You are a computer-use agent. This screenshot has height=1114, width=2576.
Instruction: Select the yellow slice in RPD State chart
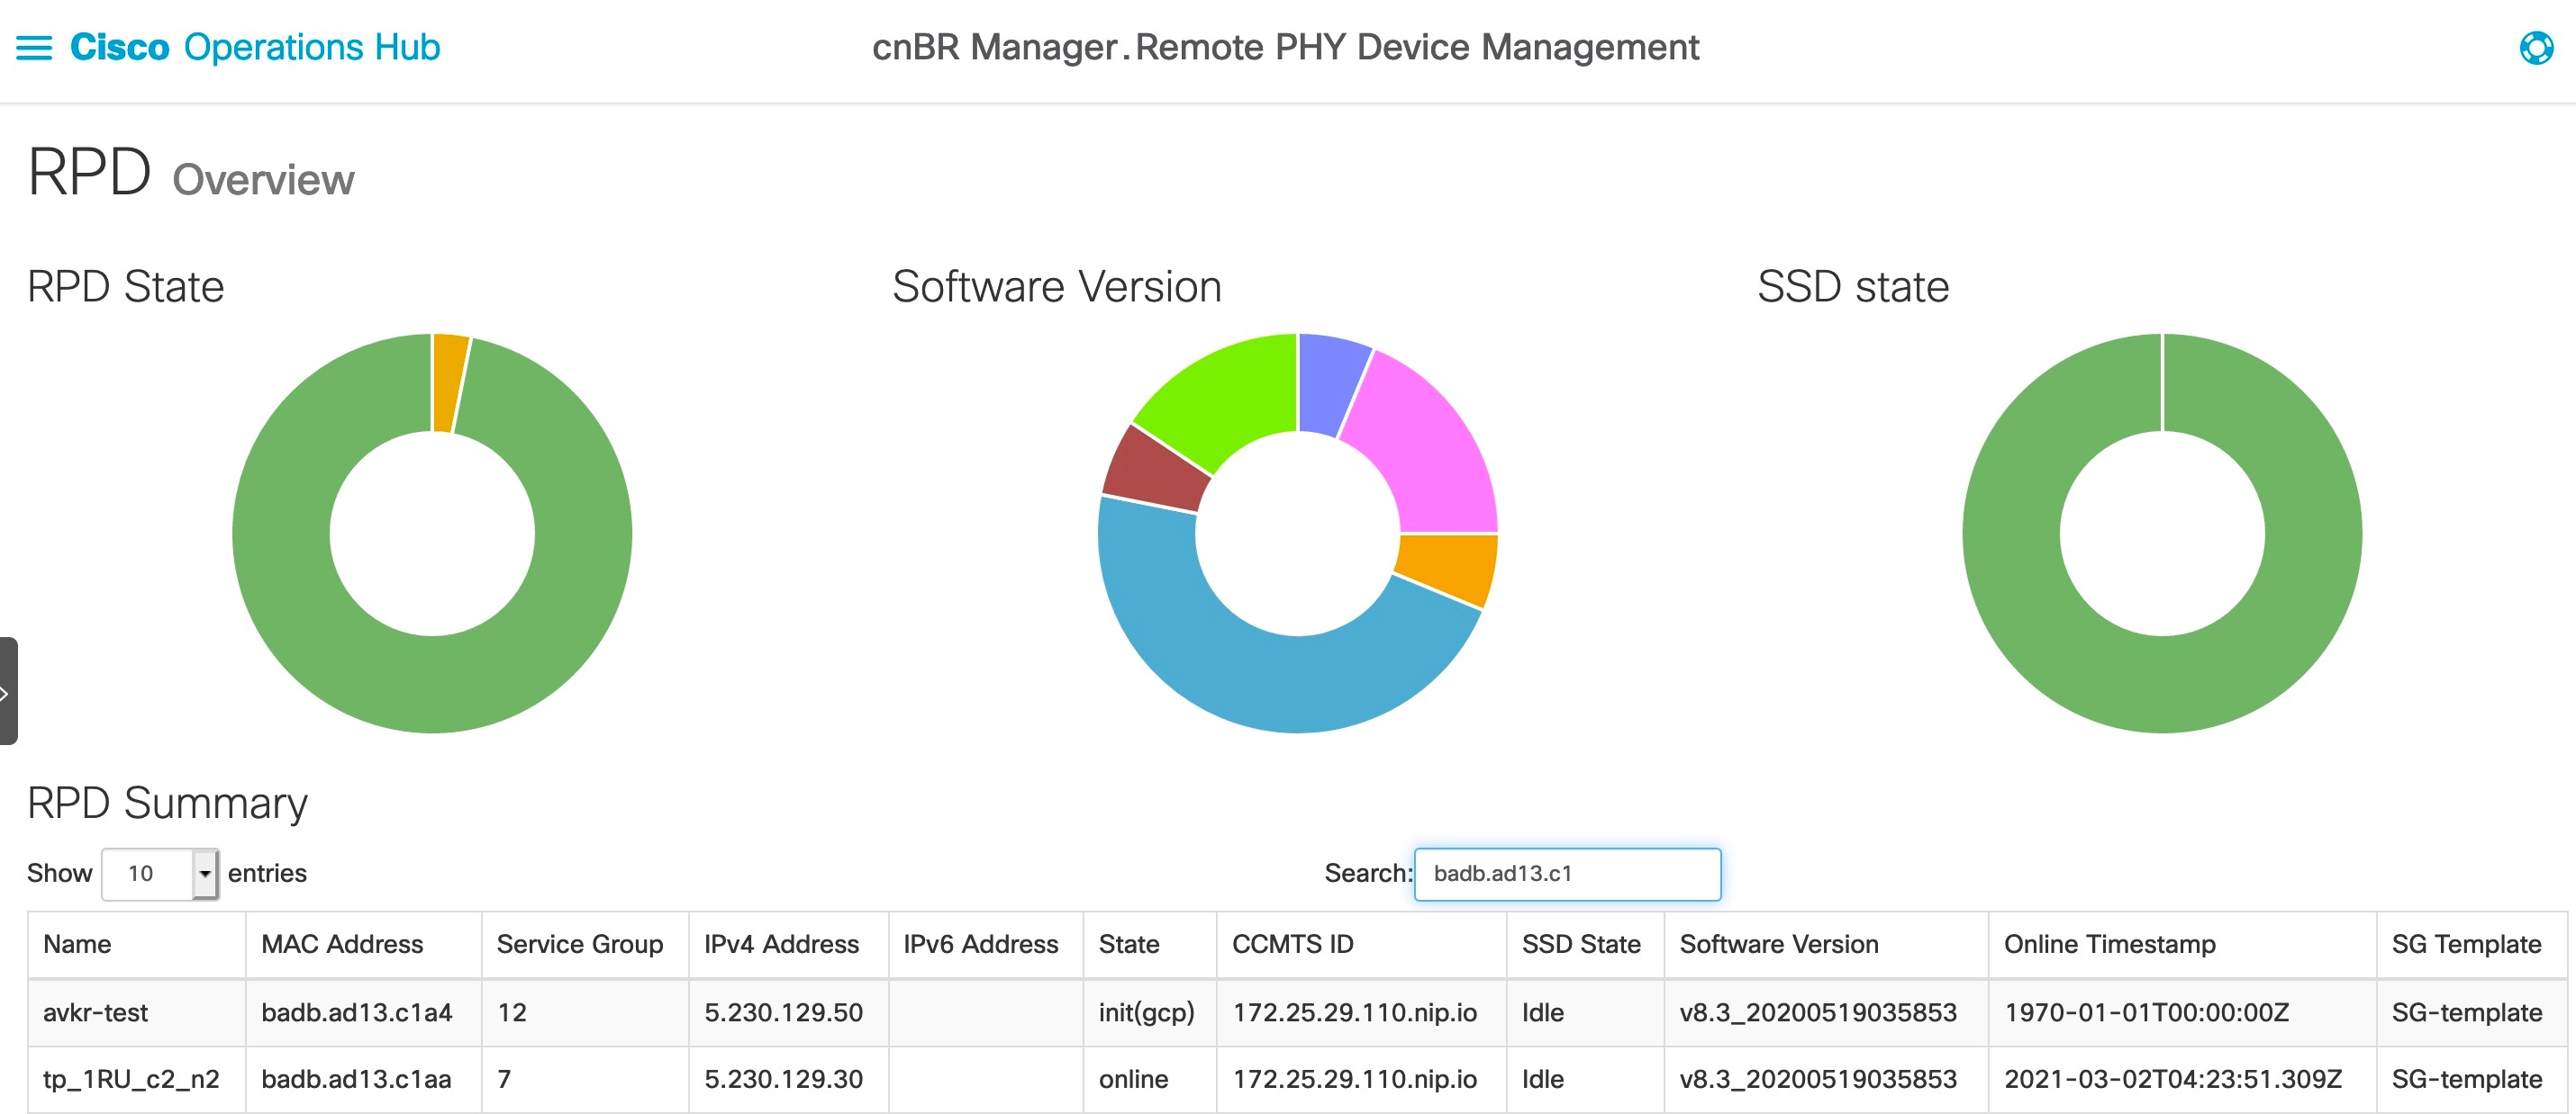[449, 382]
